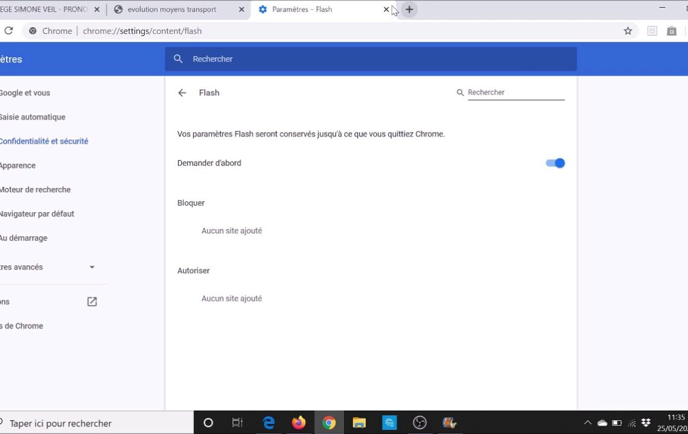This screenshot has width=688, height=434.
Task: Launch OBS Studio from the taskbar
Action: [x=419, y=423]
